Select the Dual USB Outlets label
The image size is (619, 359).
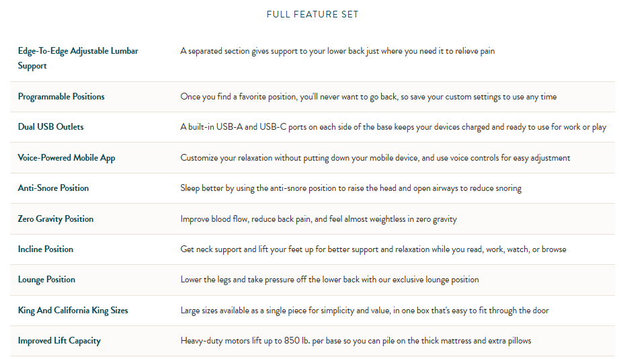(51, 127)
